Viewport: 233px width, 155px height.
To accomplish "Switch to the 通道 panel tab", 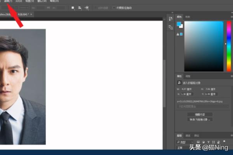I will (x=188, y=136).
